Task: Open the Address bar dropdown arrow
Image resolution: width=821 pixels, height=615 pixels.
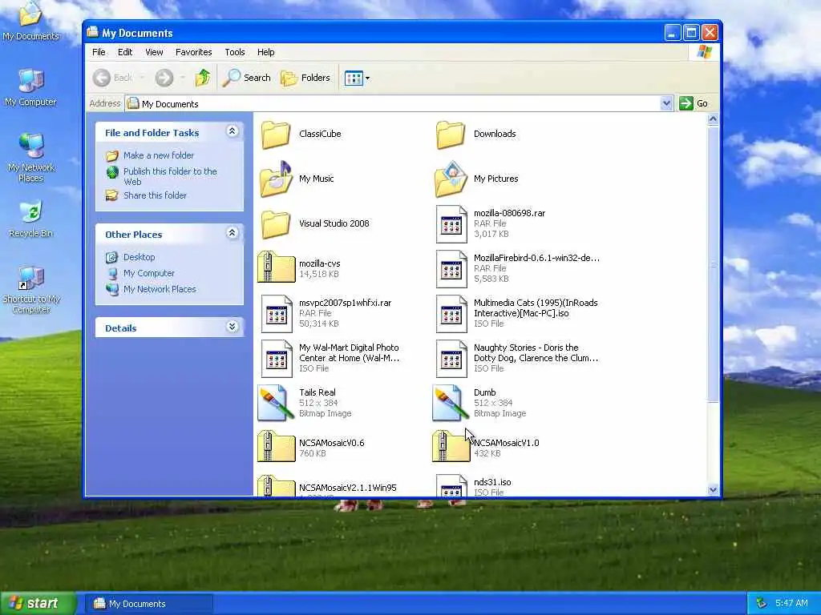Action: (666, 103)
